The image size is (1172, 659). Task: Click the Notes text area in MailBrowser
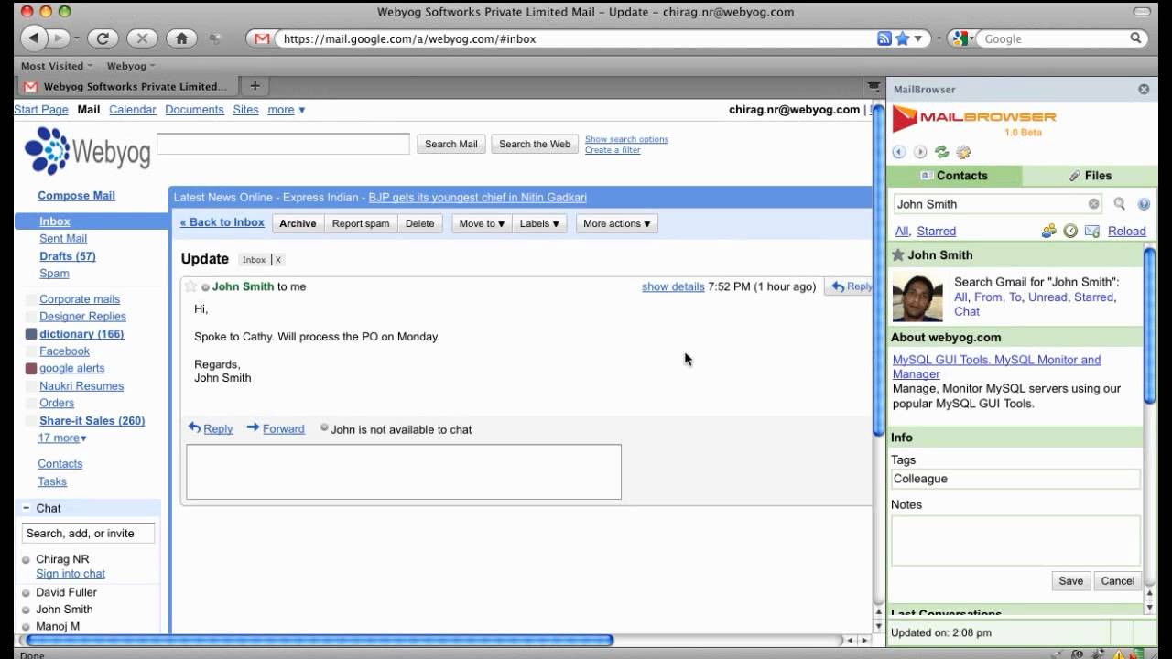point(1015,540)
